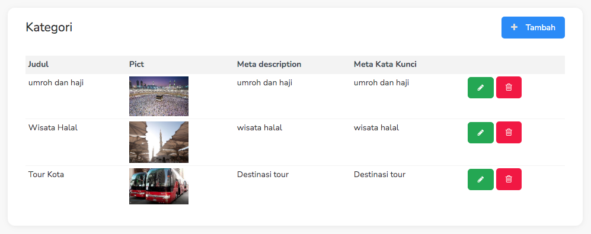The image size is (591, 234).
Task: Click the Meta Kata Kunci column header
Action: (x=385, y=64)
